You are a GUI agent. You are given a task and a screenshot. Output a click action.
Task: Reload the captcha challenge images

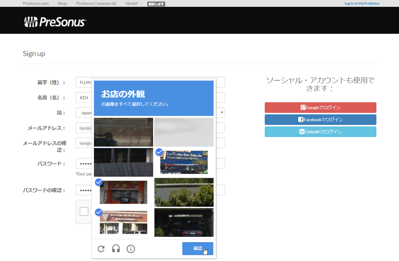(x=101, y=249)
